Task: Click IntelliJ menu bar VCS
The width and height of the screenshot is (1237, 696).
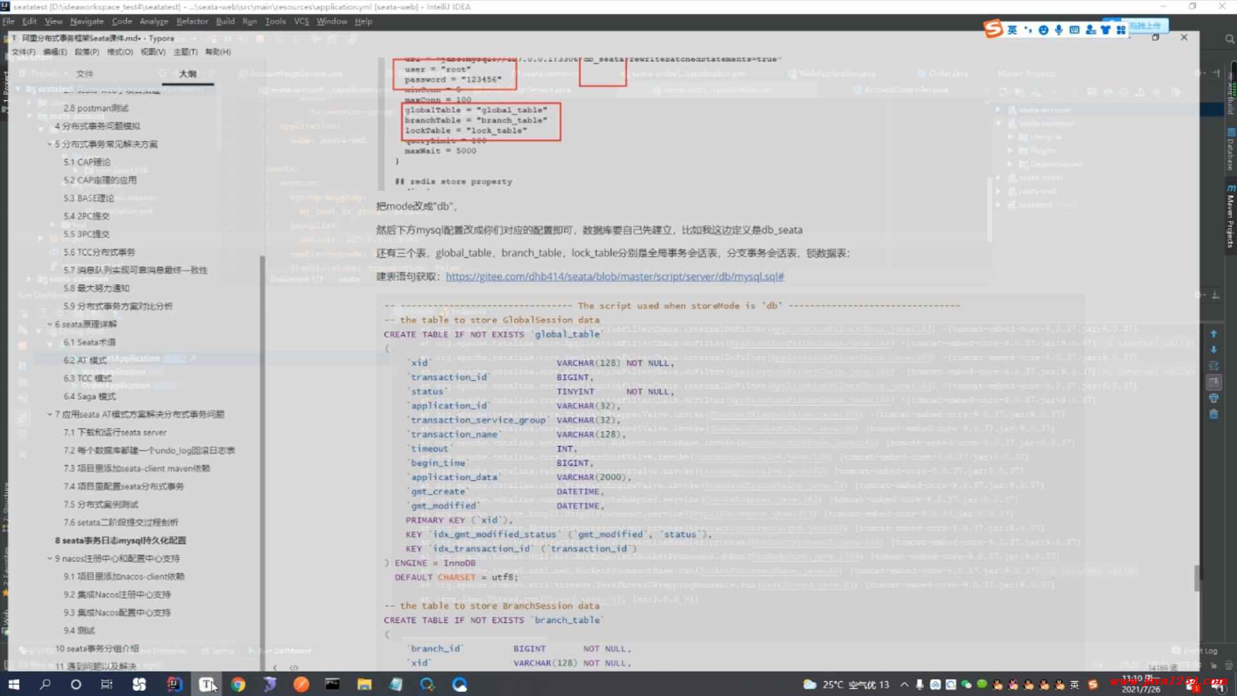Action: [302, 21]
